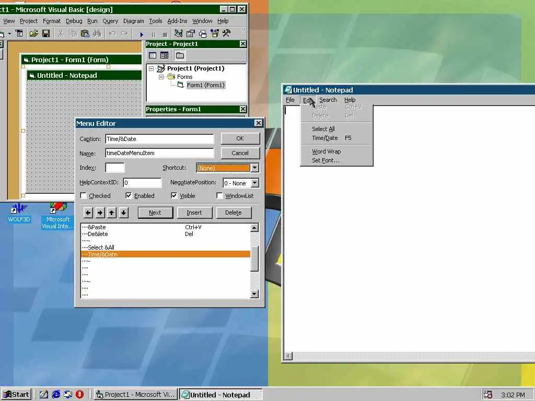This screenshot has width=535, height=401.
Task: Open the NegotiatePosition dropdown
Action: point(254,183)
